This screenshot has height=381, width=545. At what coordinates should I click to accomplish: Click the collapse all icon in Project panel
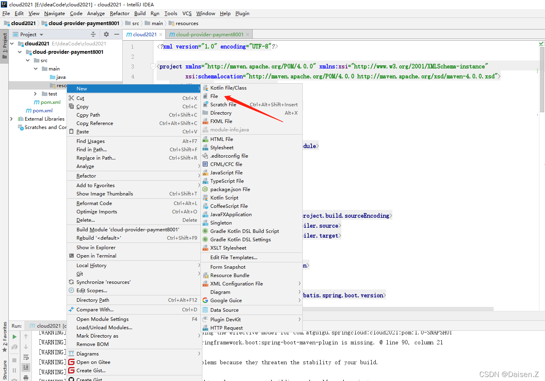[x=93, y=34]
